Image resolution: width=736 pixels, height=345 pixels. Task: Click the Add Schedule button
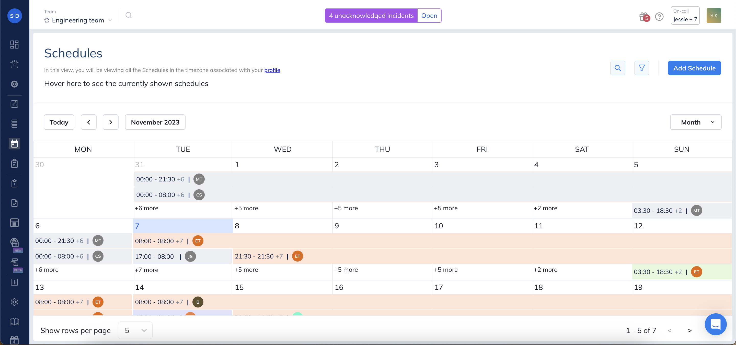click(x=694, y=68)
